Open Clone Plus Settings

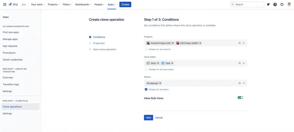pos(7,113)
